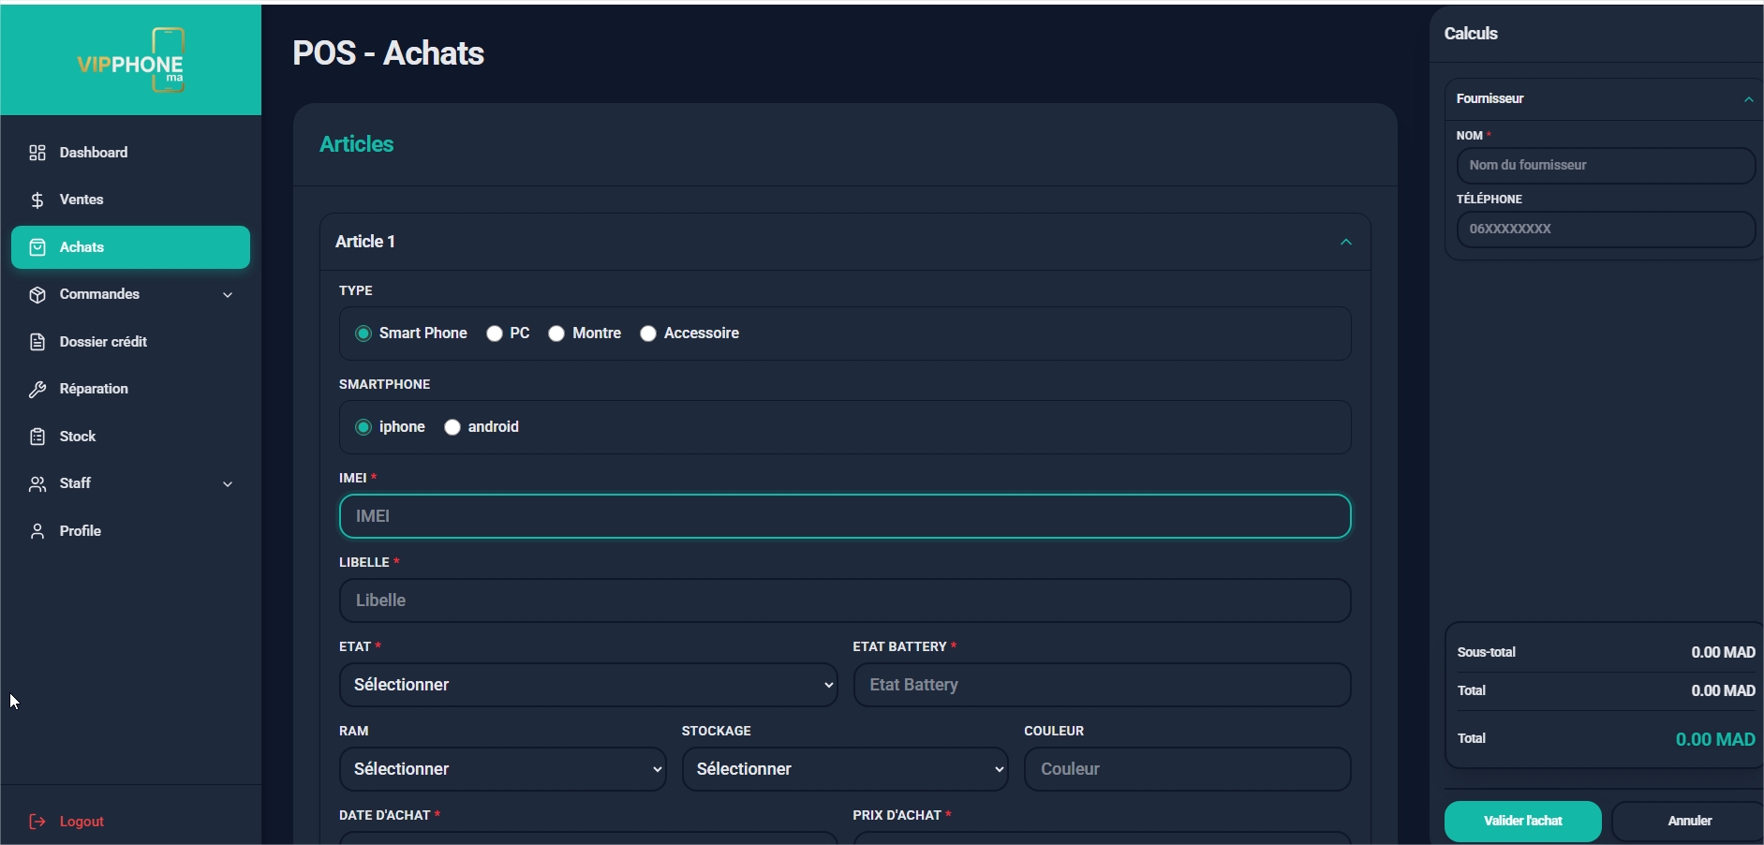
Task: Click the Dashboard grid icon in sidebar
Action: coord(37,153)
